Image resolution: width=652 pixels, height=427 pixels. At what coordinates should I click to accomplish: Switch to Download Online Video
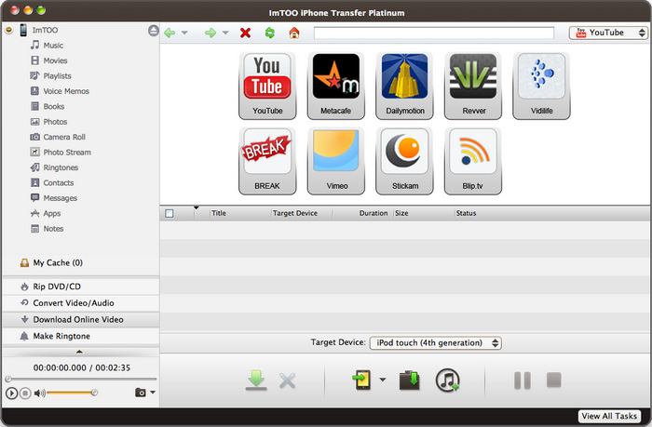(x=81, y=319)
